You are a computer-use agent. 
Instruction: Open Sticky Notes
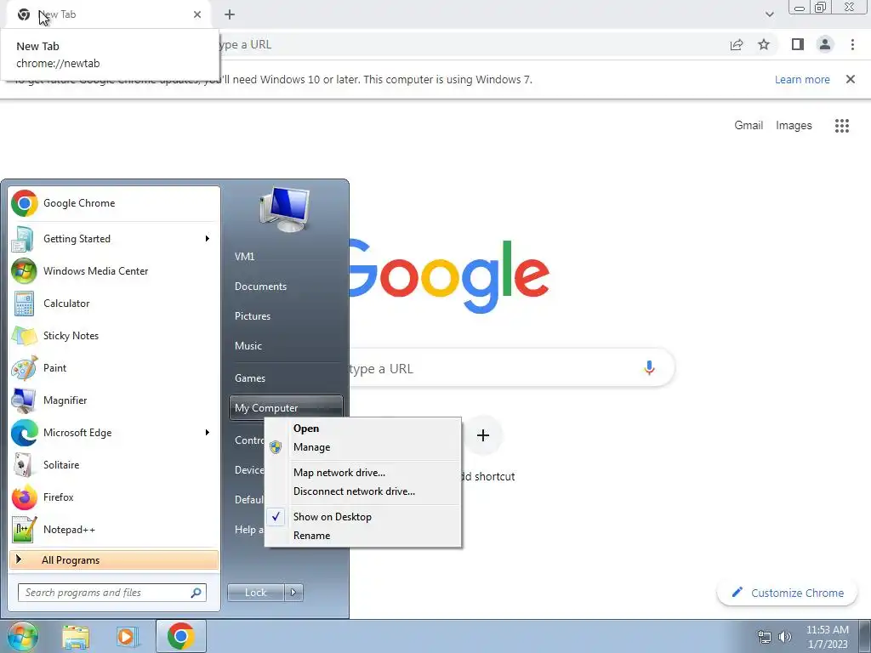pyautogui.click(x=114, y=335)
